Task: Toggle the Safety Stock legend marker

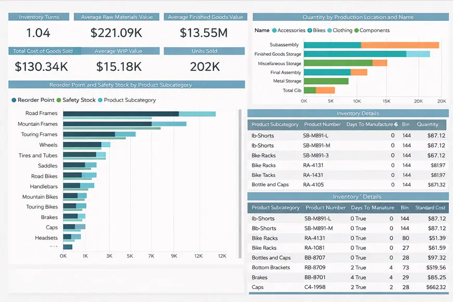Action: pyautogui.click(x=59, y=100)
